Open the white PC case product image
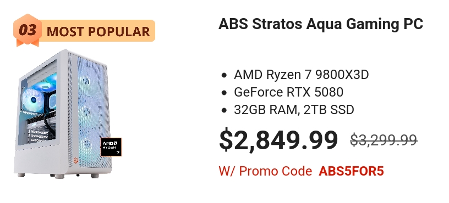This screenshot has width=449, height=203. click(x=68, y=114)
